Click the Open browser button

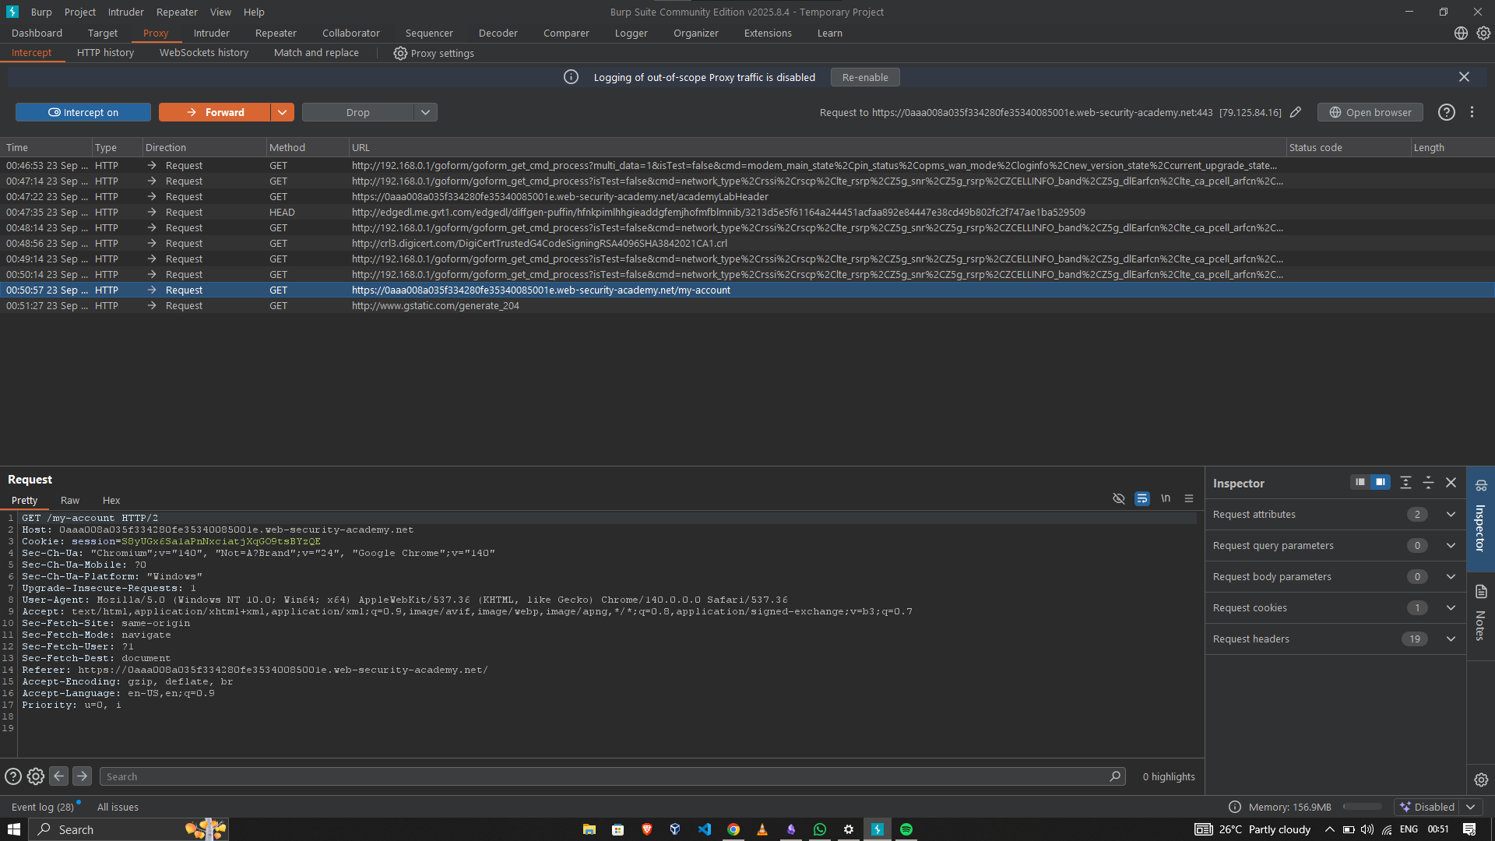tap(1370, 112)
